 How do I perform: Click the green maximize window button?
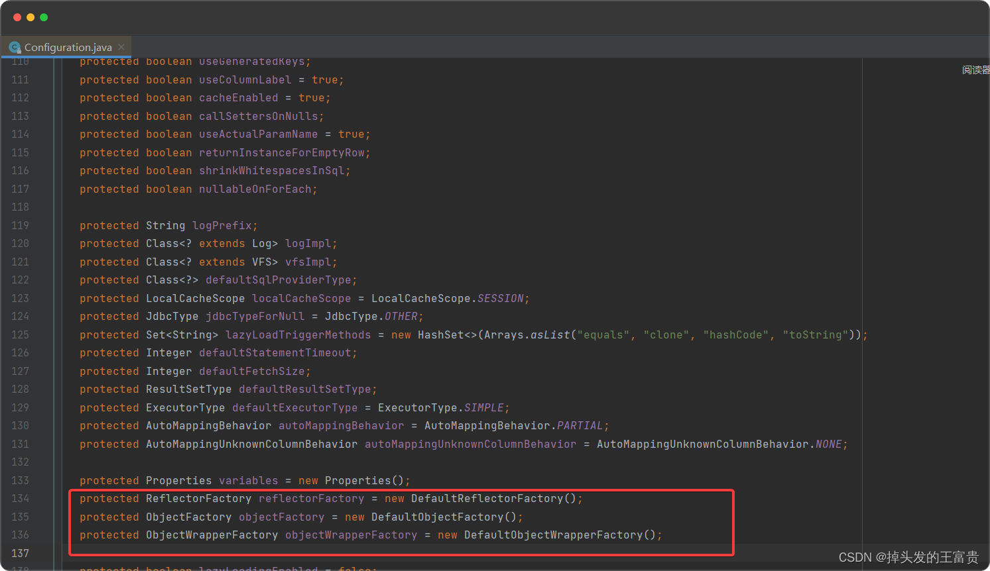click(44, 17)
